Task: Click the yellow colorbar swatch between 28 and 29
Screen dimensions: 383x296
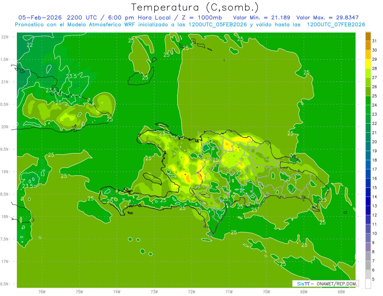Action: [x=368, y=64]
